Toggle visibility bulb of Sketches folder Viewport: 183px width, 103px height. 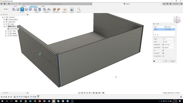pyautogui.click(x=8, y=35)
